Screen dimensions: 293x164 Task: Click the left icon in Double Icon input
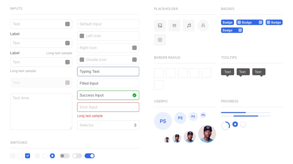coord(82,60)
